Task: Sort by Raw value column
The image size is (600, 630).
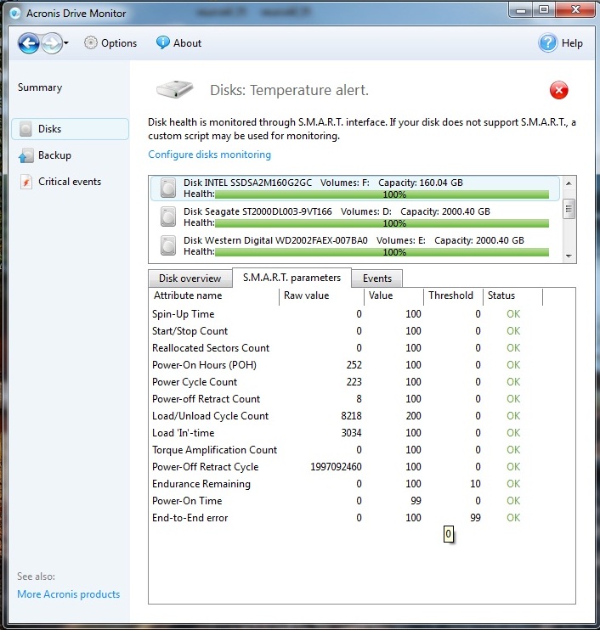Action: tap(321, 295)
